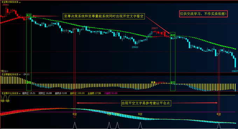
Task: Select the 趋势多 0.00 reading
Action: pyautogui.click(x=61, y=93)
